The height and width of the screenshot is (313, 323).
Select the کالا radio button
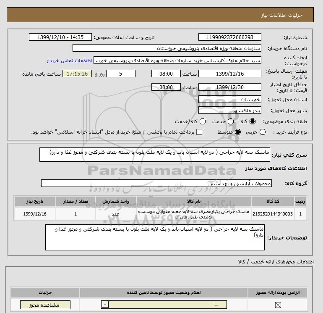point(253,121)
